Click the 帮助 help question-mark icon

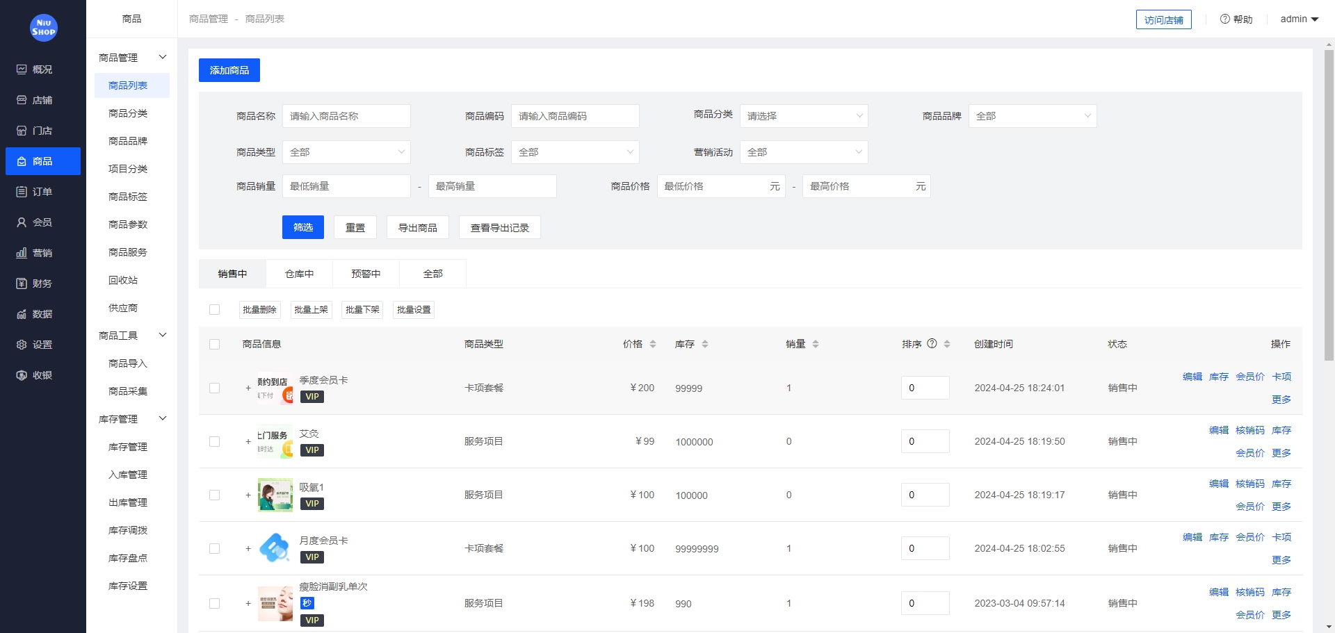[x=1224, y=19]
